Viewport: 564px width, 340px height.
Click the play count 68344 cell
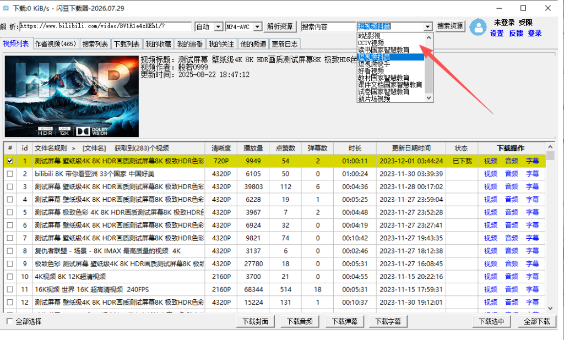point(253,289)
